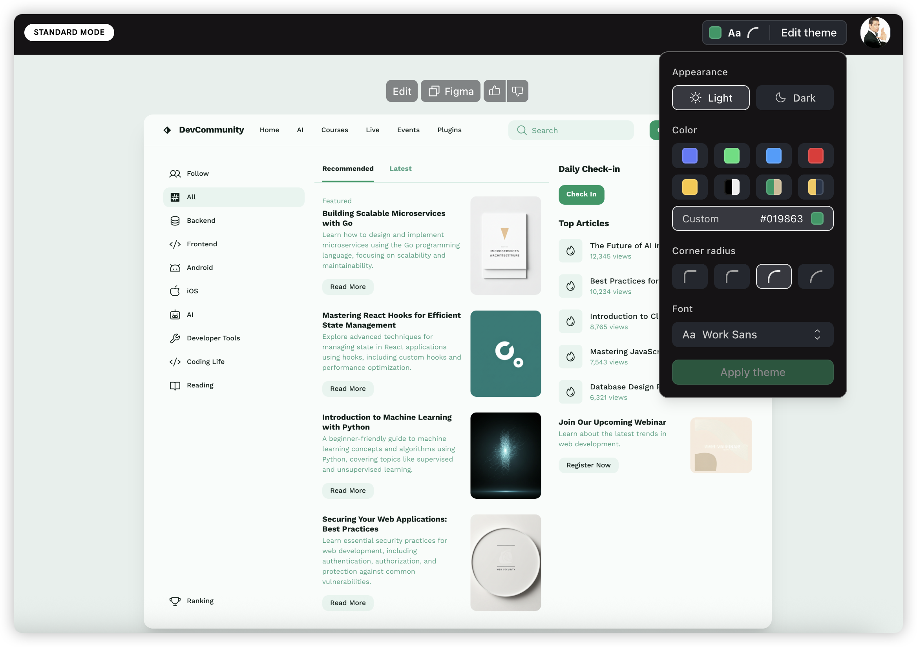Open the Courses nav menu item

334,130
